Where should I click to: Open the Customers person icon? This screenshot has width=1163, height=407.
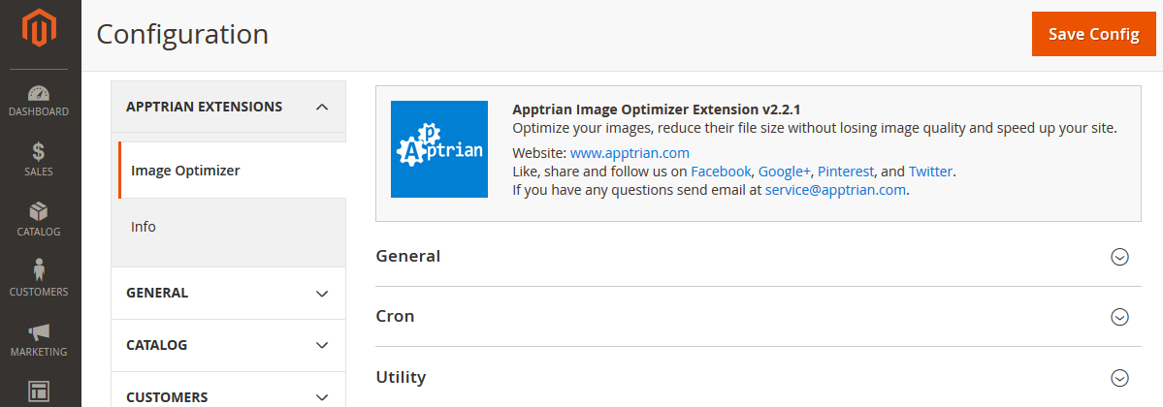click(x=39, y=270)
